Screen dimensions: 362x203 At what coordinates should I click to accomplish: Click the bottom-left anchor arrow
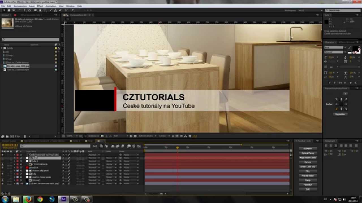(x=336, y=109)
